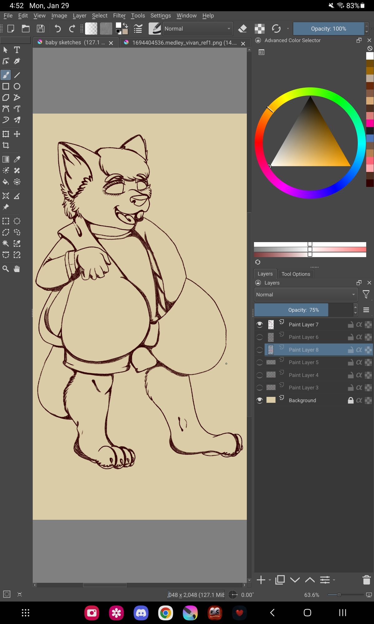Save the document with floppy icon
374x624 pixels.
pos(41,29)
